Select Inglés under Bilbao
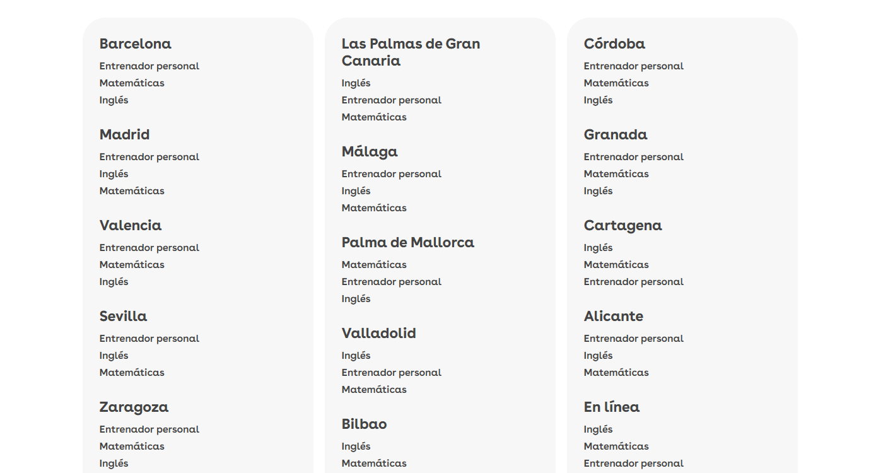871x473 pixels. click(356, 446)
